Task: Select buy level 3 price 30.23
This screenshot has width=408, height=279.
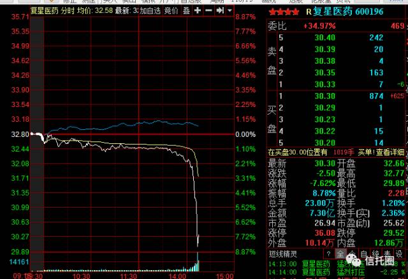Action: [x=324, y=120]
